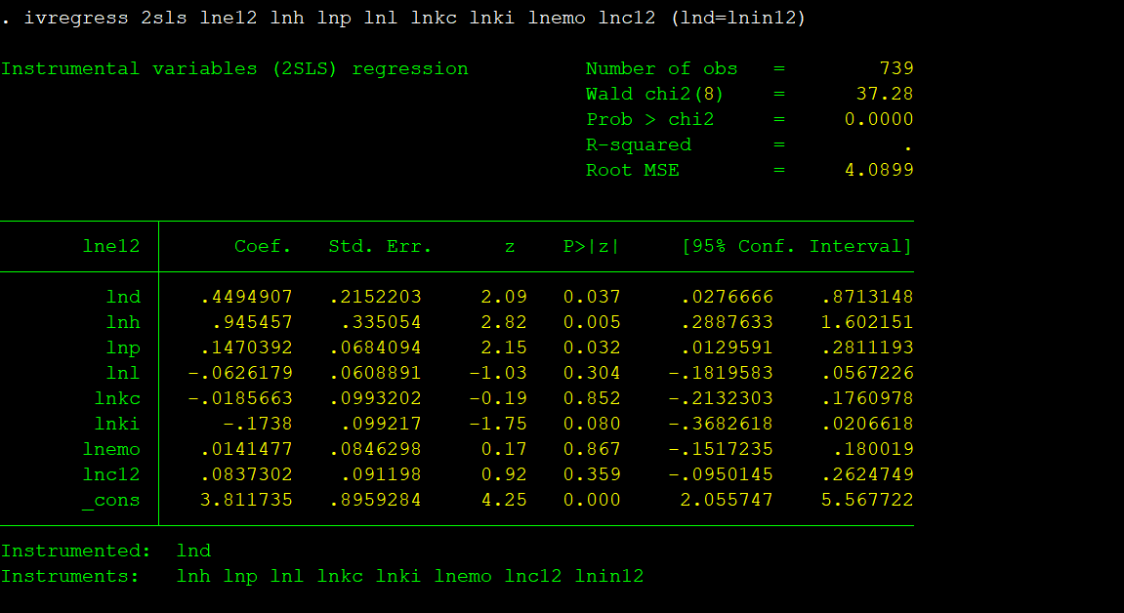Click the P>|z| column header
The width and height of the screenshot is (1124, 613).
pos(591,247)
